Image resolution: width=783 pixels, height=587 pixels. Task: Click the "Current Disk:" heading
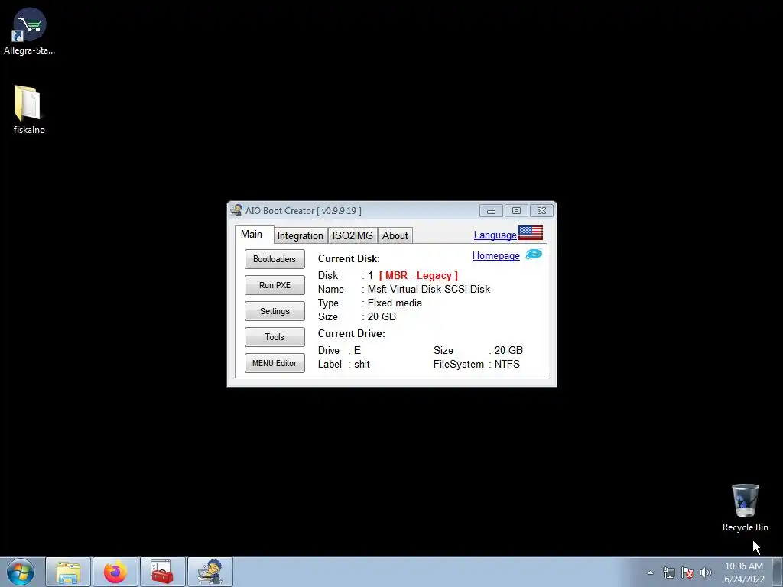tap(349, 258)
